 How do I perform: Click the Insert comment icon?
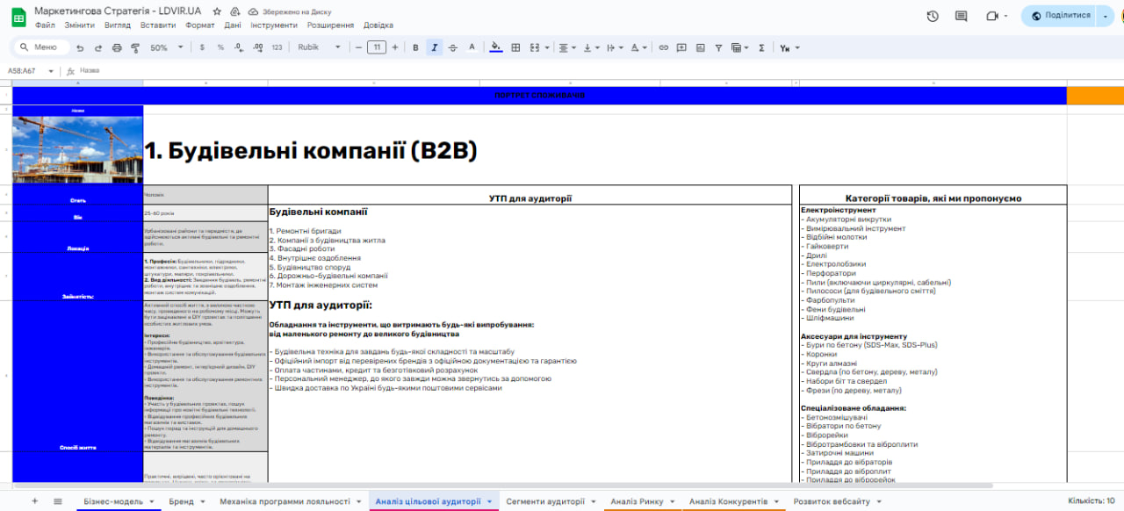pyautogui.click(x=681, y=47)
